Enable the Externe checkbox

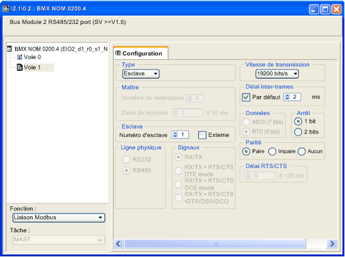[x=202, y=135]
